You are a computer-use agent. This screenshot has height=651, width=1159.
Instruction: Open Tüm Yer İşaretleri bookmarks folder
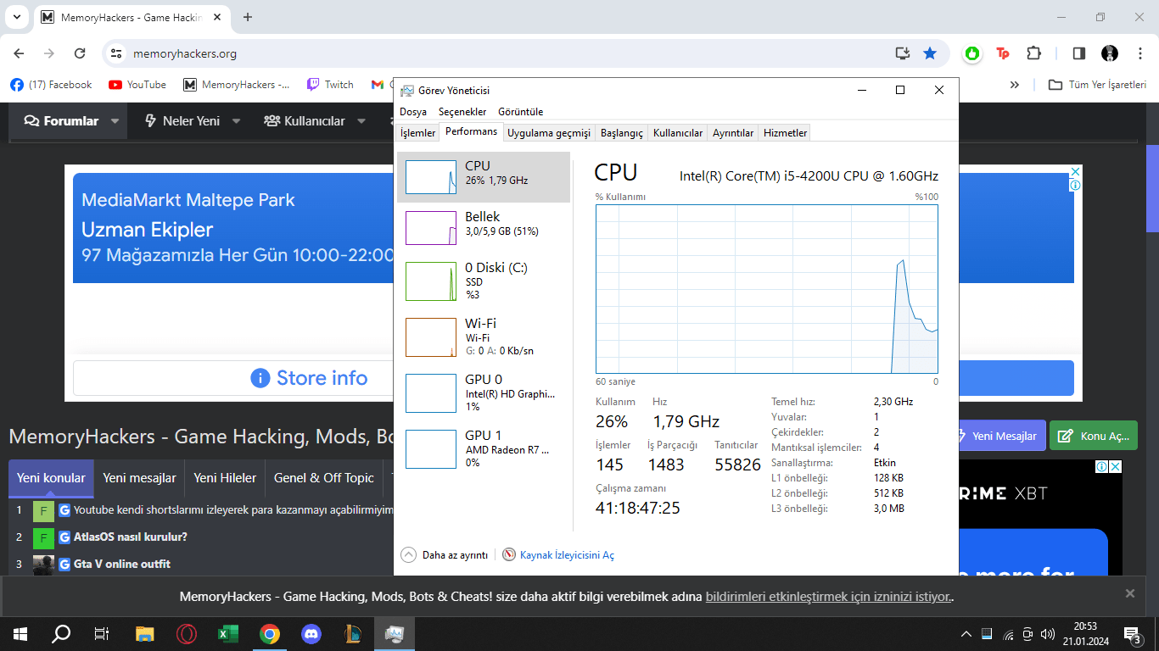[x=1098, y=85]
